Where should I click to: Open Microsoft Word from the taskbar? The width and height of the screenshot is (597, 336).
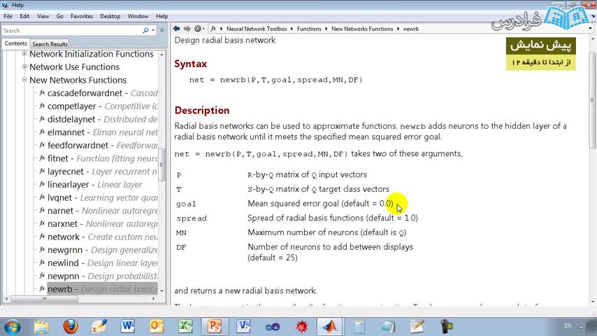(128, 326)
